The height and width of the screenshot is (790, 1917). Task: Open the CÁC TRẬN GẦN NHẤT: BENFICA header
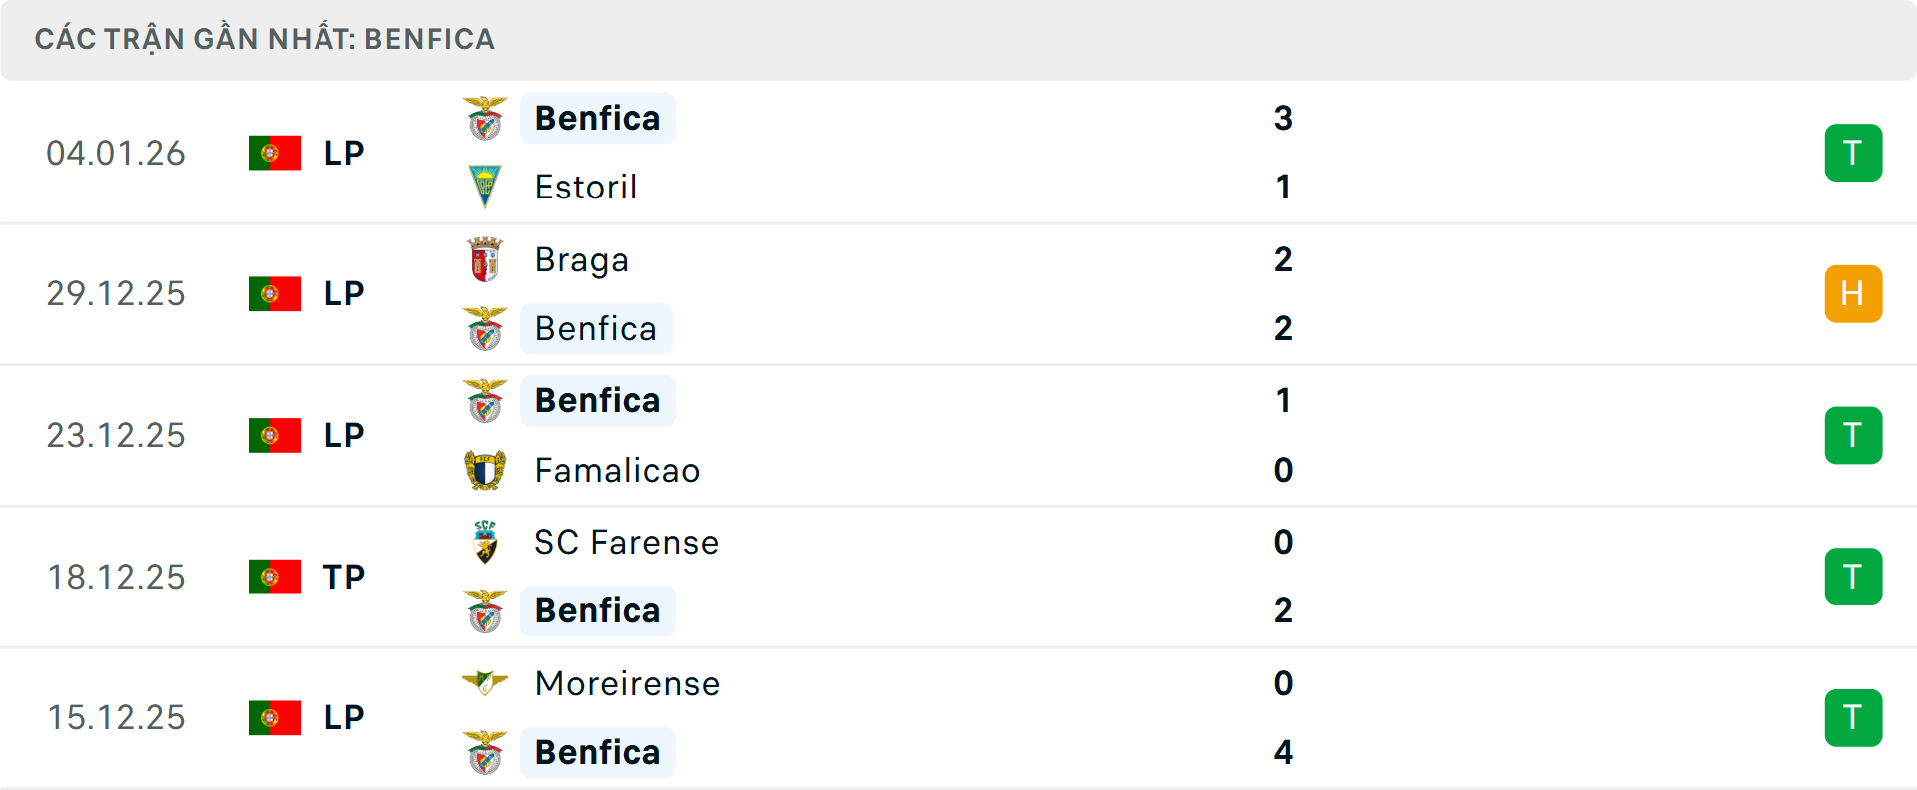coord(265,39)
